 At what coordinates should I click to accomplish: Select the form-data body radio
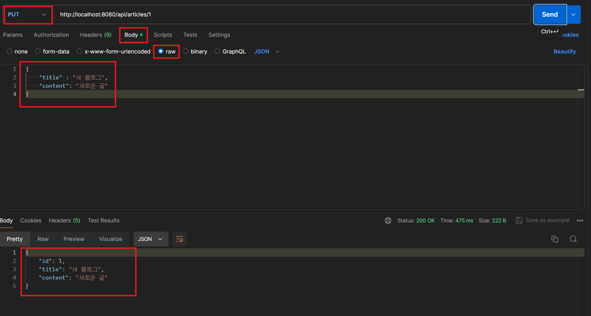38,51
